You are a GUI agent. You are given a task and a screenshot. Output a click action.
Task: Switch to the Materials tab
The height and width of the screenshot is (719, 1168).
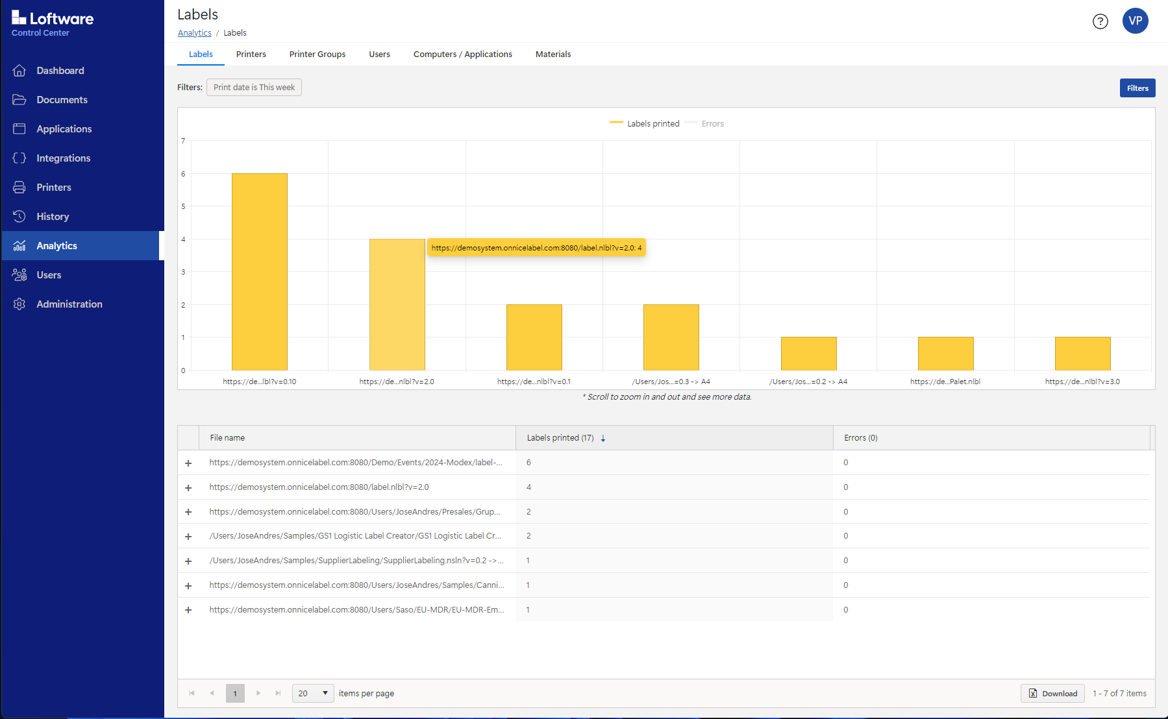(x=553, y=55)
